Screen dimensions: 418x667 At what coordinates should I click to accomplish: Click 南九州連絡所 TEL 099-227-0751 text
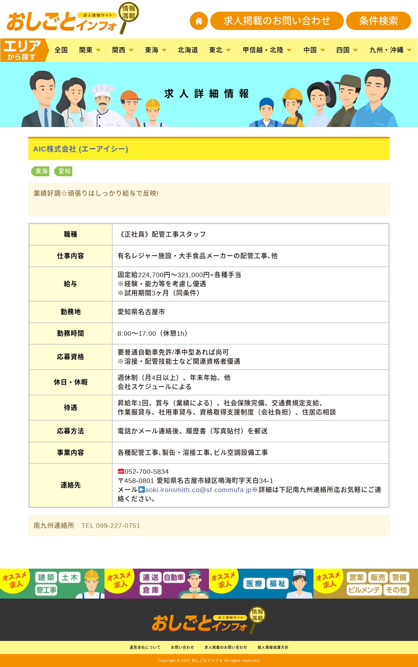87,526
